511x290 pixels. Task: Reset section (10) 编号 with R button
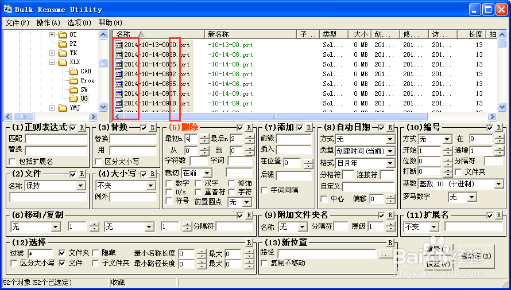pos(499,128)
